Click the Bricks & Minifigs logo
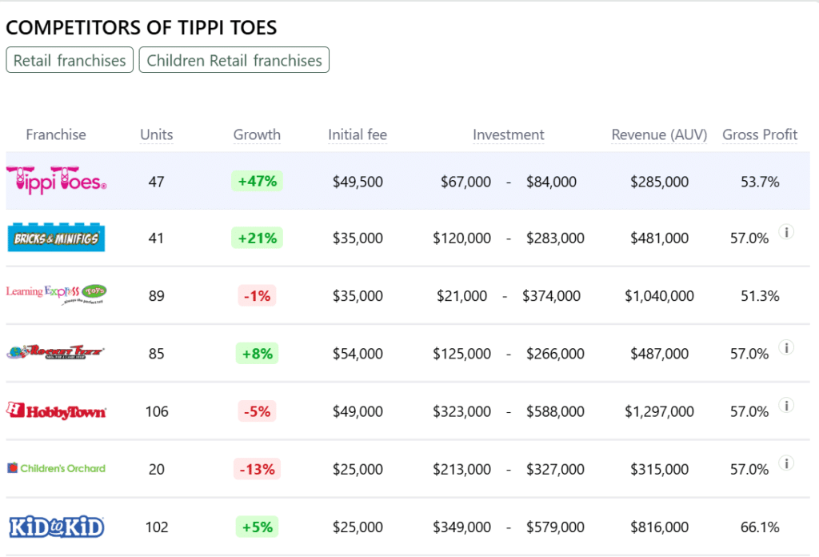The image size is (819, 557). pos(57,238)
